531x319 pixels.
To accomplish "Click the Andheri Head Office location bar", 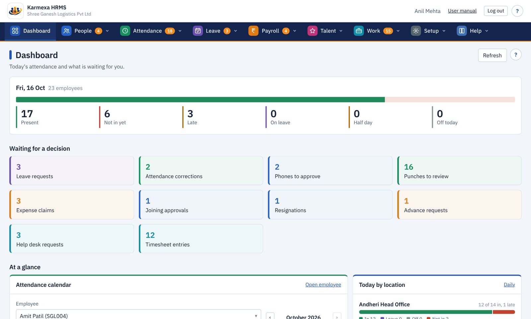I will coord(437,312).
